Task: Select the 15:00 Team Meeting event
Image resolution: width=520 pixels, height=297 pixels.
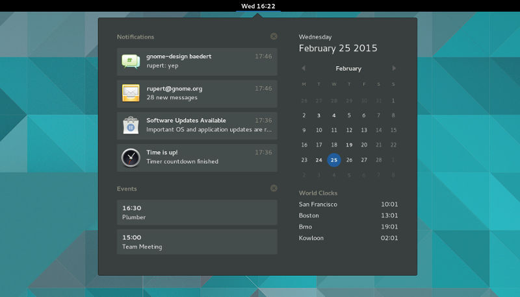Action: click(x=197, y=242)
